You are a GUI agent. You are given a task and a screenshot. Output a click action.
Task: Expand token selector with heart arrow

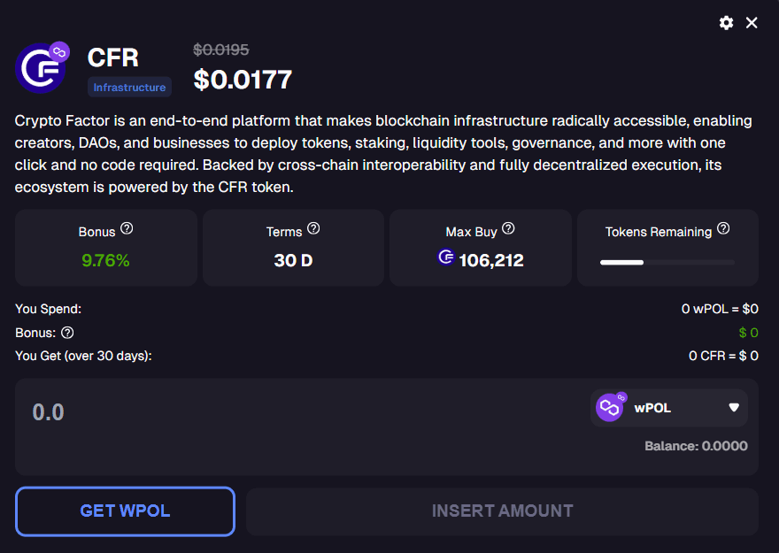point(734,408)
